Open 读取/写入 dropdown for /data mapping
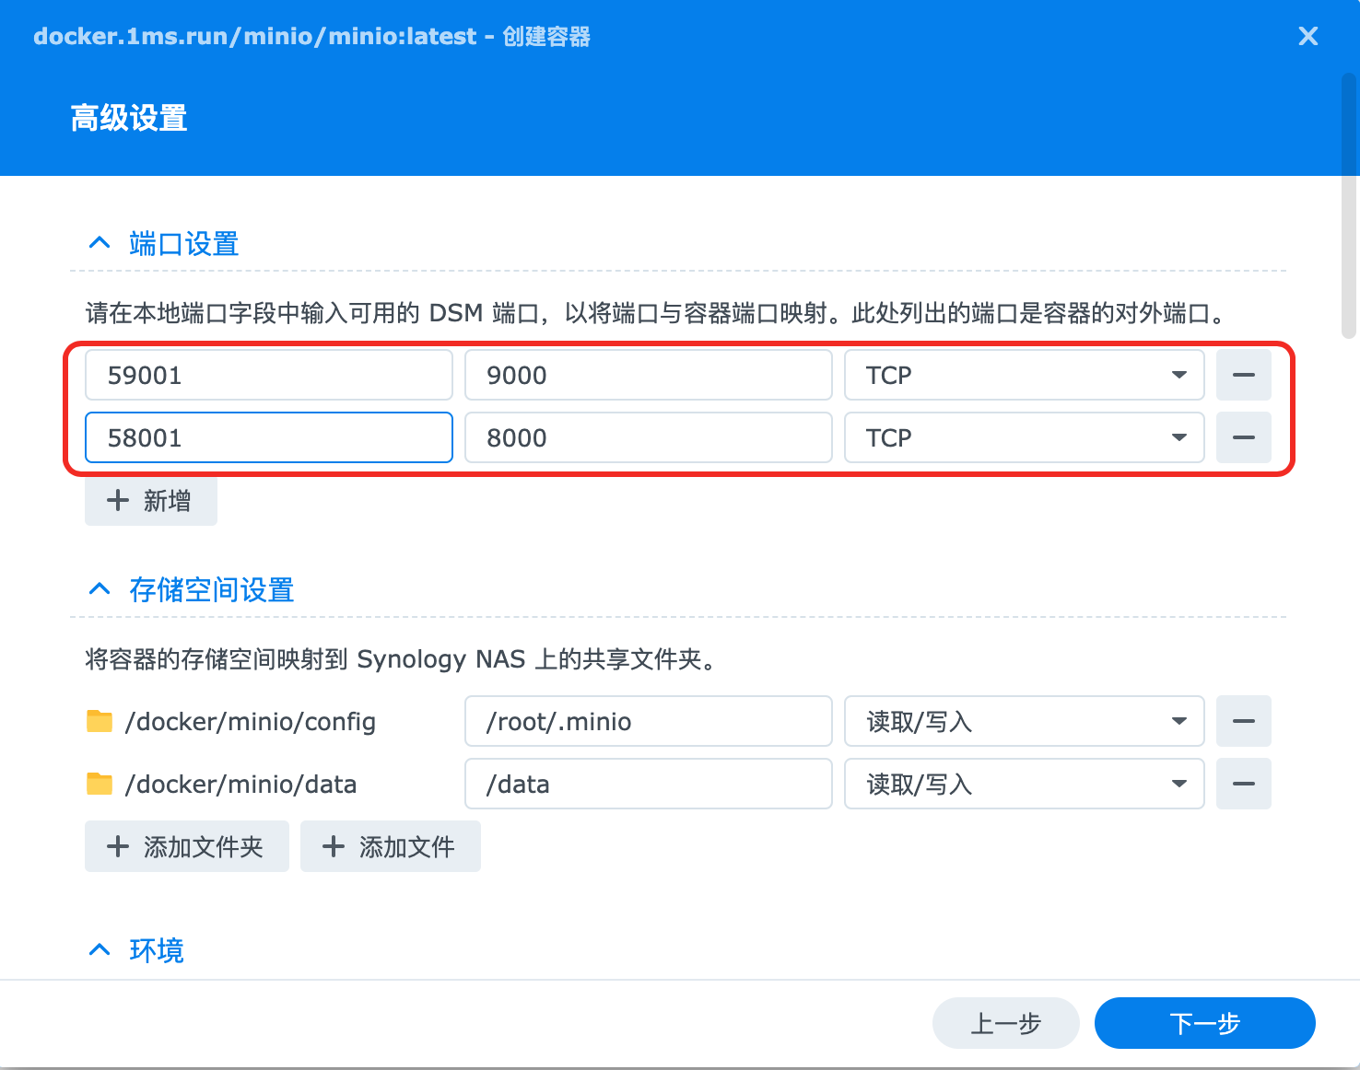Screen dimensions: 1360x1070 (x=1178, y=784)
